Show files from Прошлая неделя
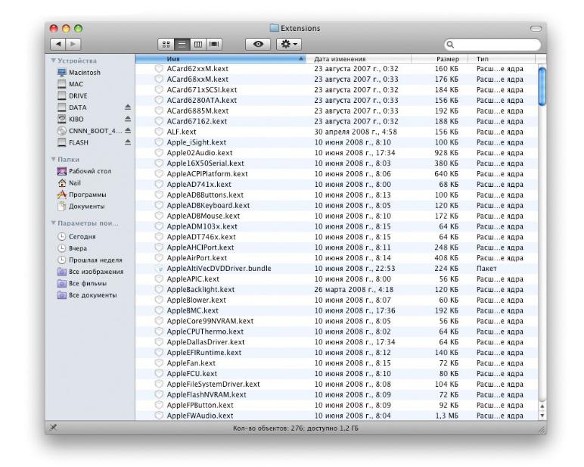The width and height of the screenshot is (584, 467). tap(90, 260)
